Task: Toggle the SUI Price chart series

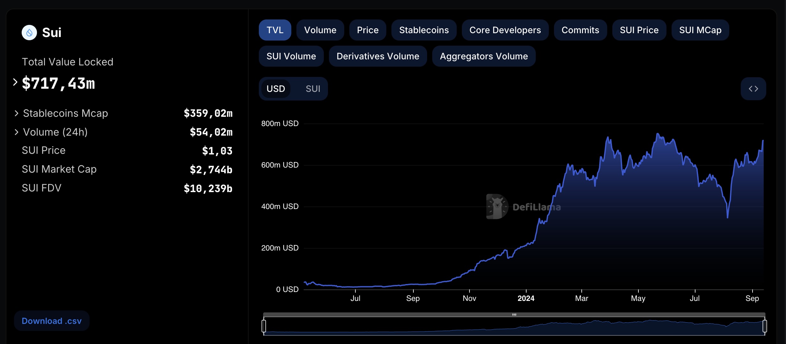Action: click(639, 30)
